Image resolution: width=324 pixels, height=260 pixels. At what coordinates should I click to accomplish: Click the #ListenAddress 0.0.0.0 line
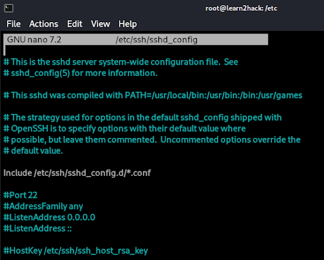(x=49, y=218)
